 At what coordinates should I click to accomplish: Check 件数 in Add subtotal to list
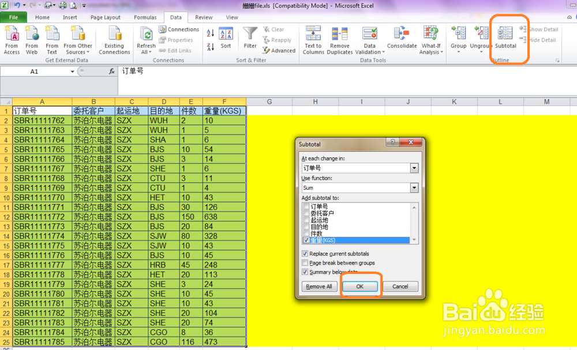(x=306, y=233)
